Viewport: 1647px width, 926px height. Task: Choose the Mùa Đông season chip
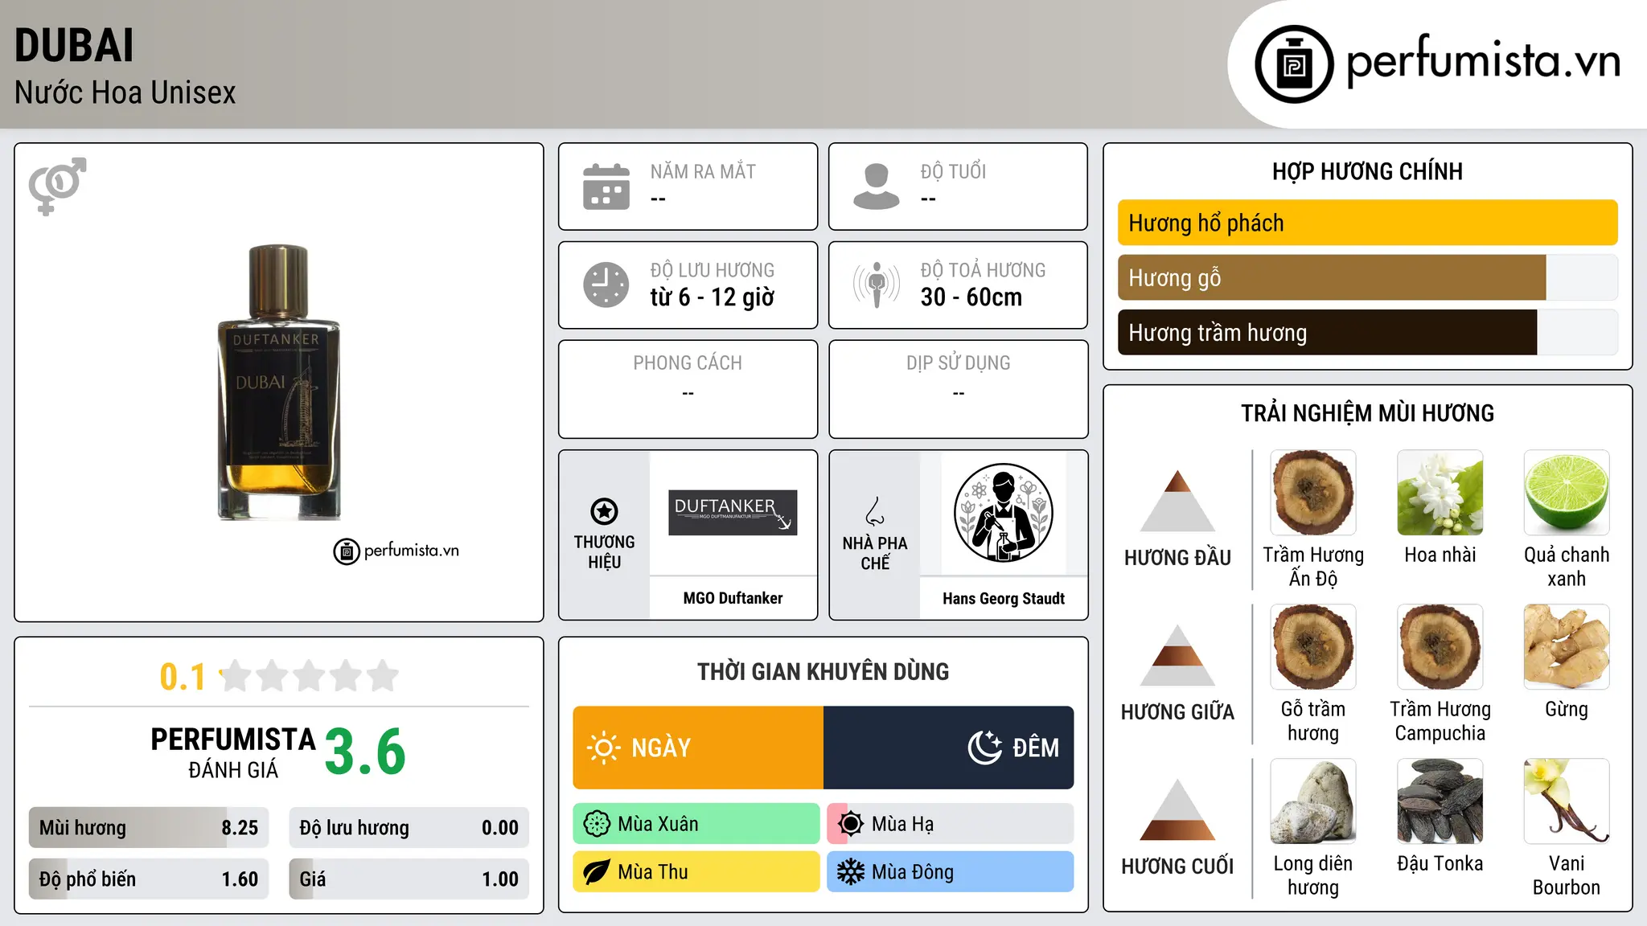pyautogui.click(x=951, y=872)
